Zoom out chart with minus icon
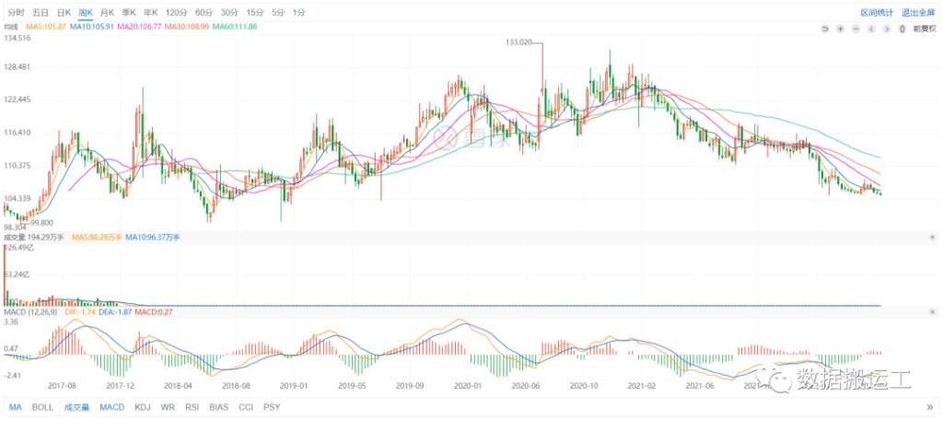 coord(856,29)
